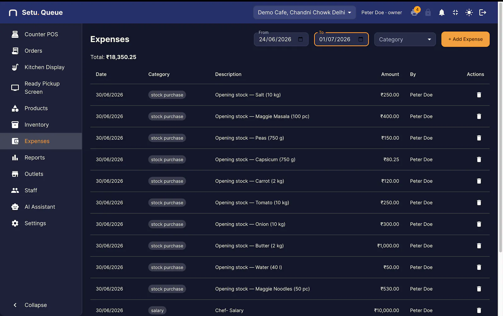Image resolution: width=503 pixels, height=316 pixels.
Task: Click stock purchase chip in Salt row
Action: pos(167,95)
